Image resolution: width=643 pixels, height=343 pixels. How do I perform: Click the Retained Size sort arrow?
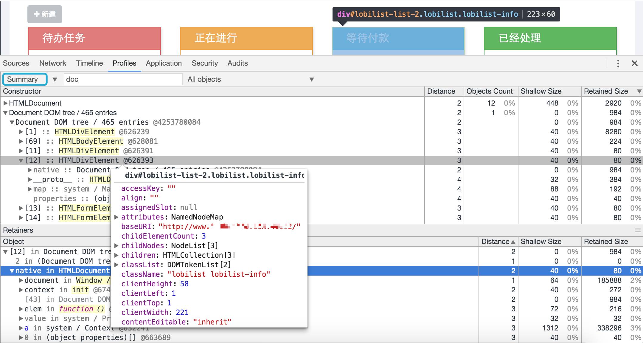click(639, 91)
